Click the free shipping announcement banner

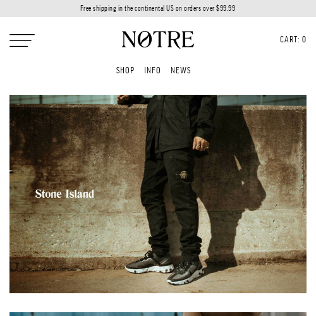click(158, 8)
